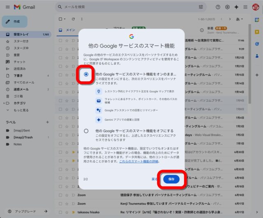This screenshot has width=263, height=218.
Task: Open すべてのメール folder
Action: pyautogui.click(x=25, y=82)
